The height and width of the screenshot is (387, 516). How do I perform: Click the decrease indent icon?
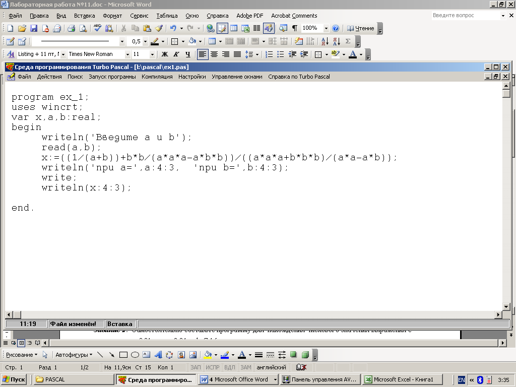point(292,54)
